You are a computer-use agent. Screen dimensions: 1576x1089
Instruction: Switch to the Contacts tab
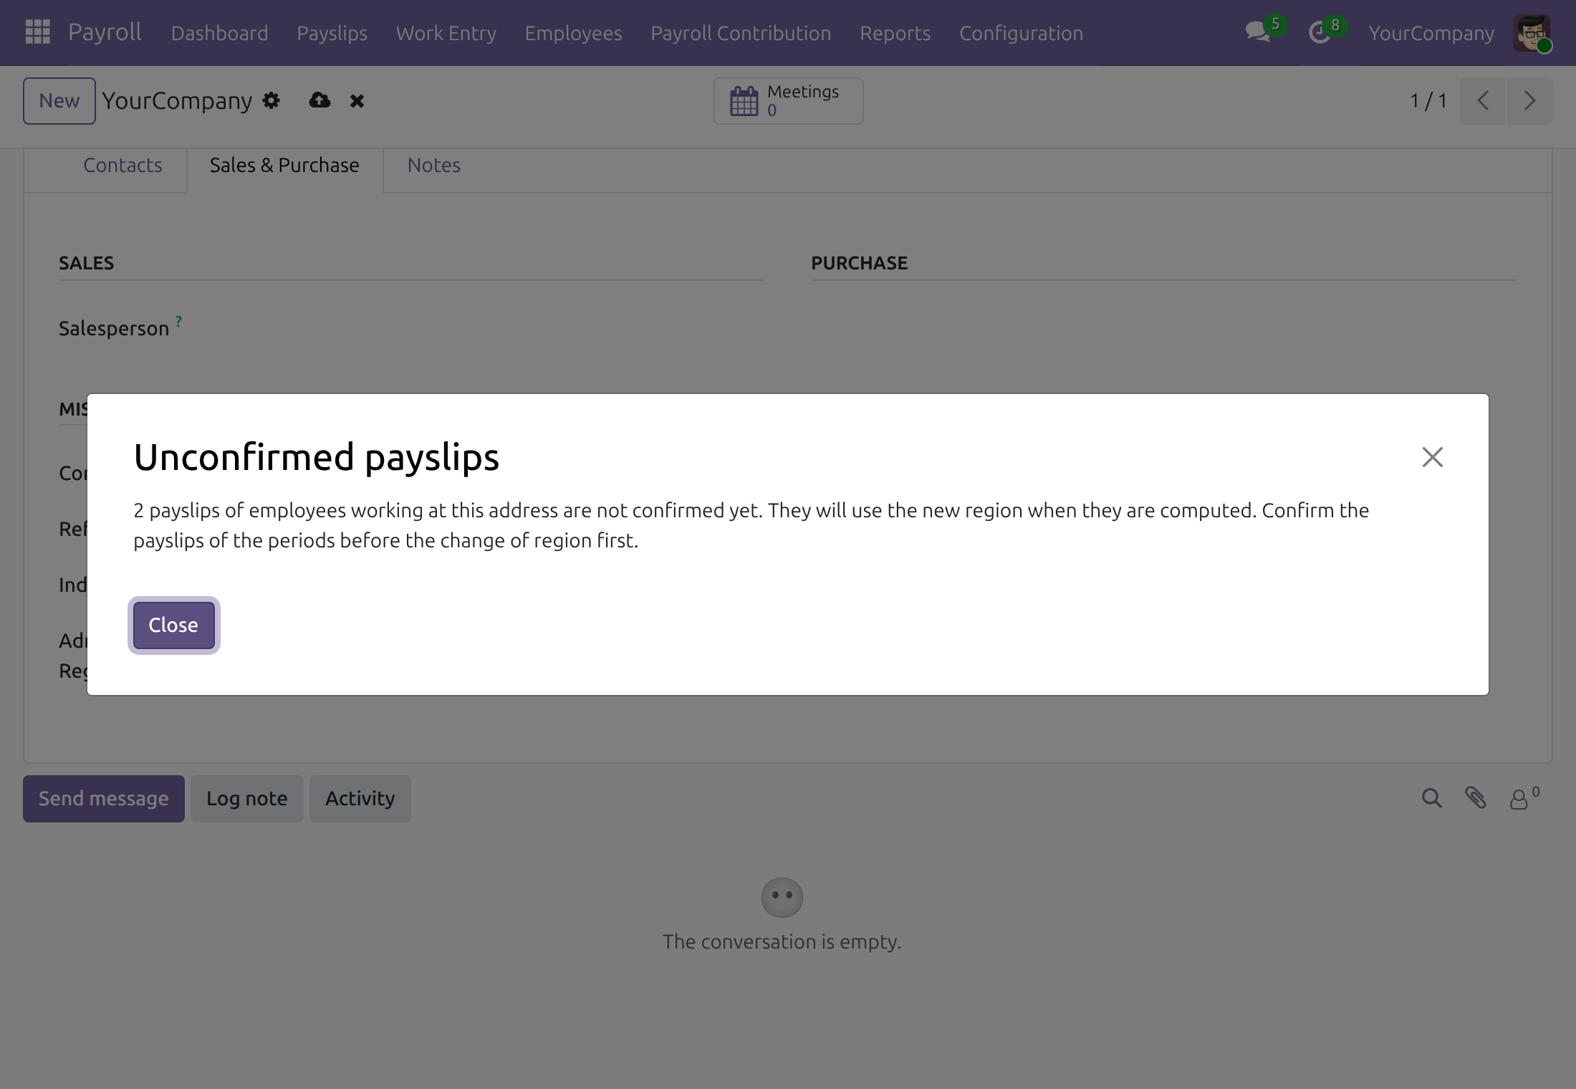(122, 165)
